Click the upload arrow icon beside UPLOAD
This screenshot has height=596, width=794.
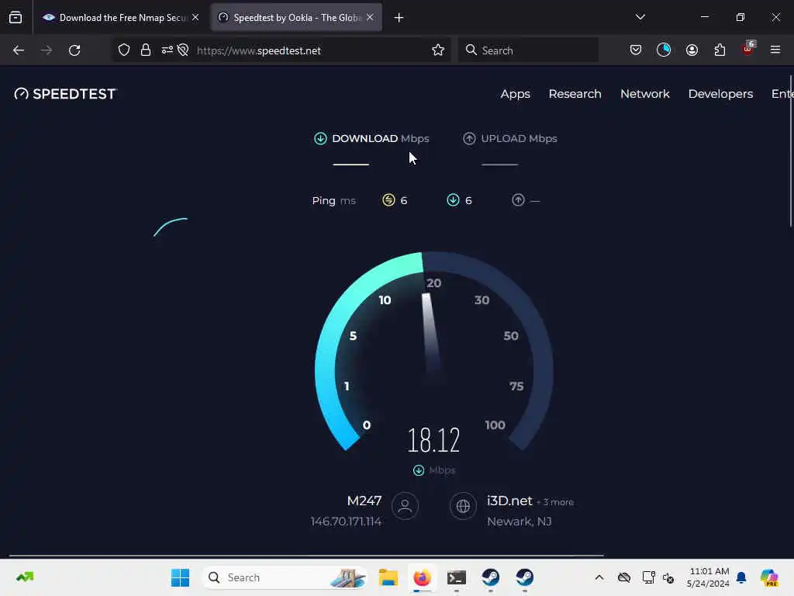(469, 138)
